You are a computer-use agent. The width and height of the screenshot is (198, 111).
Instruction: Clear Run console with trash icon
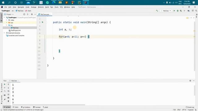[8, 101]
